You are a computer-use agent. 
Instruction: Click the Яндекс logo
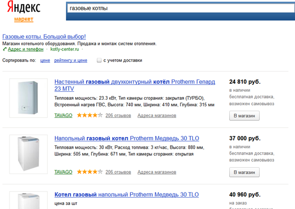click(x=23, y=9)
